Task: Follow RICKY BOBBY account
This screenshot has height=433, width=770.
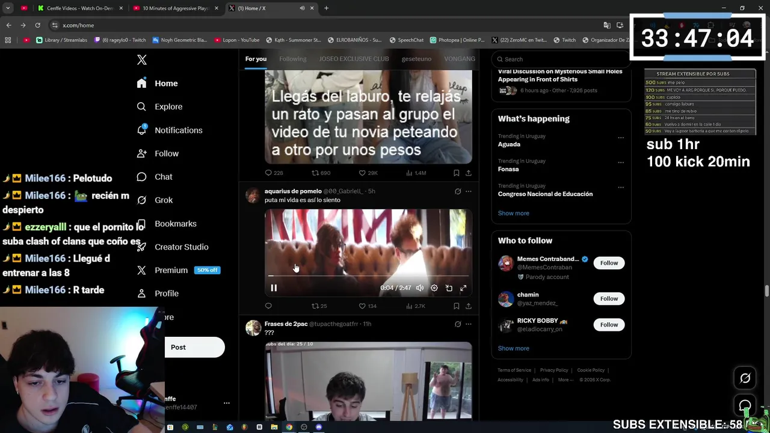Action: point(609,325)
